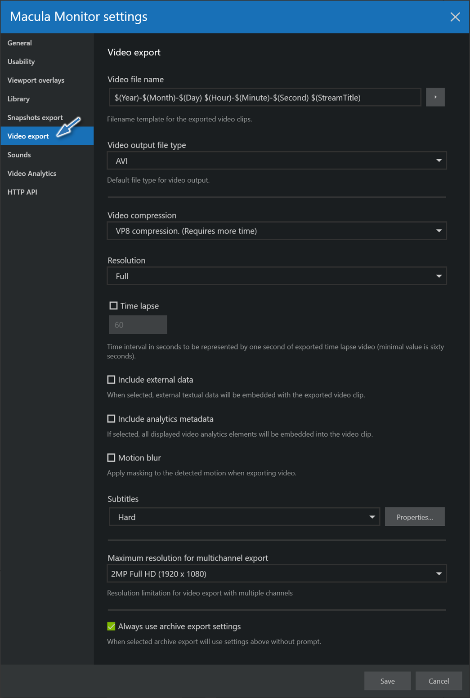Select Viewport overlays in sidebar
Viewport: 470px width, 698px height.
[x=47, y=80]
